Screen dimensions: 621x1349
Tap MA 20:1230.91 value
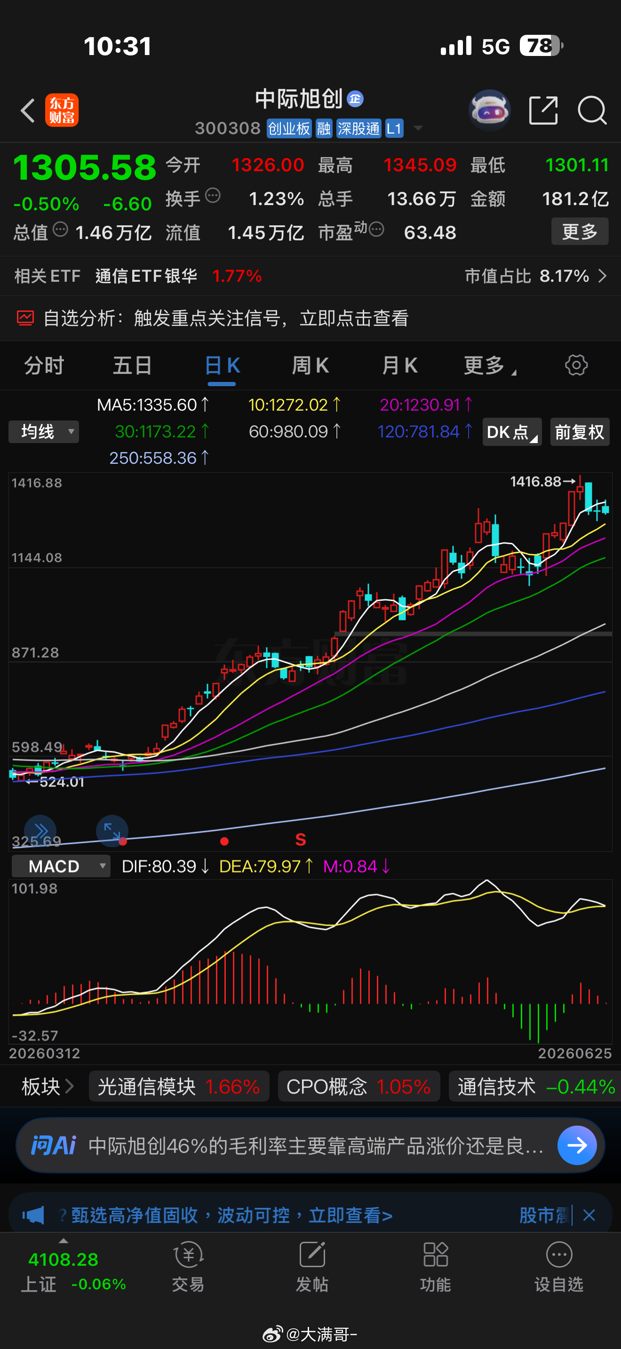[426, 405]
